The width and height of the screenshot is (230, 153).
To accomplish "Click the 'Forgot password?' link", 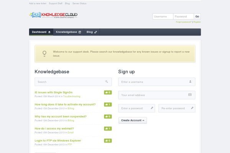I will point(184,22).
